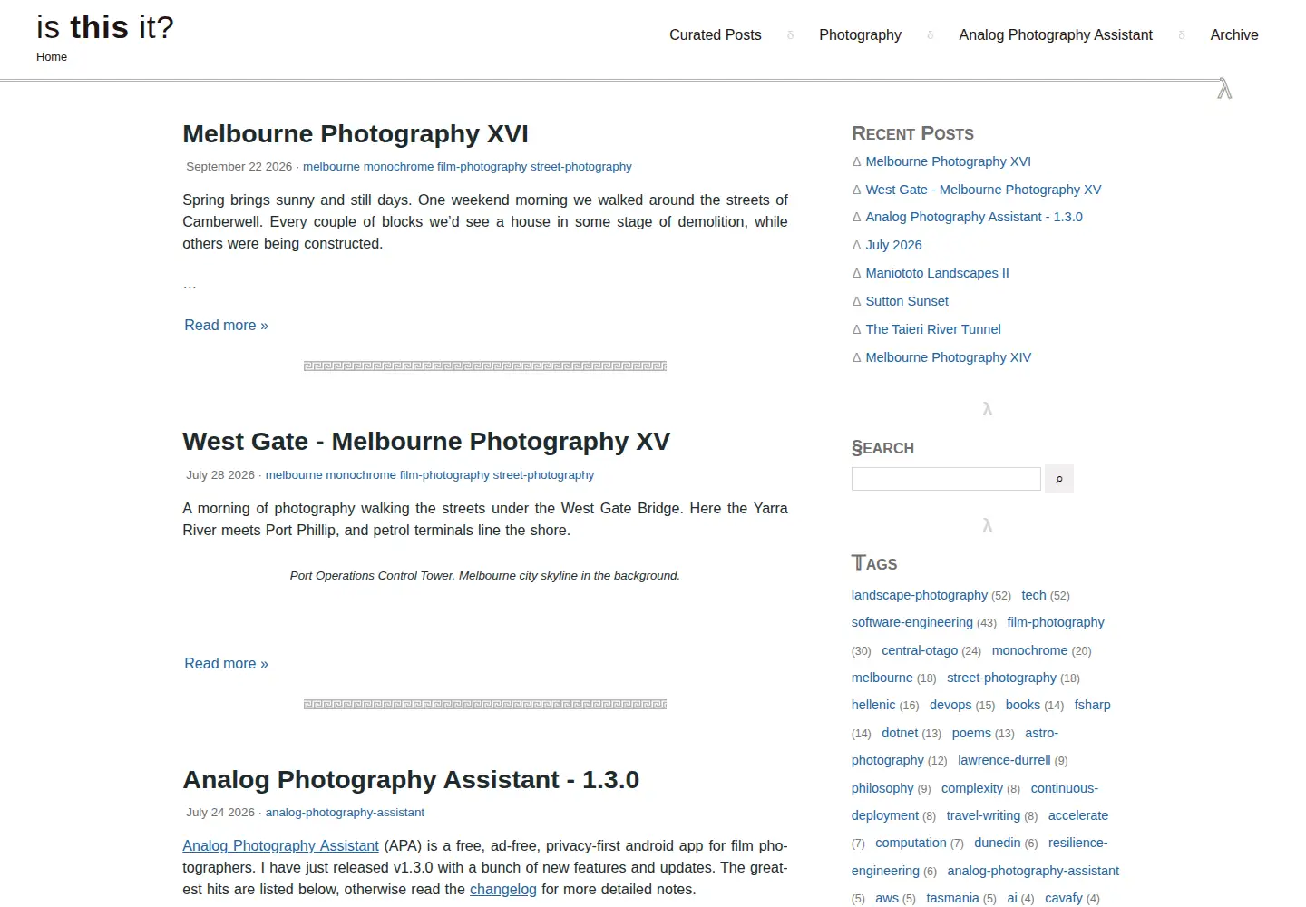Open recent post 'Melbourne Photography XIV'

[x=948, y=357]
